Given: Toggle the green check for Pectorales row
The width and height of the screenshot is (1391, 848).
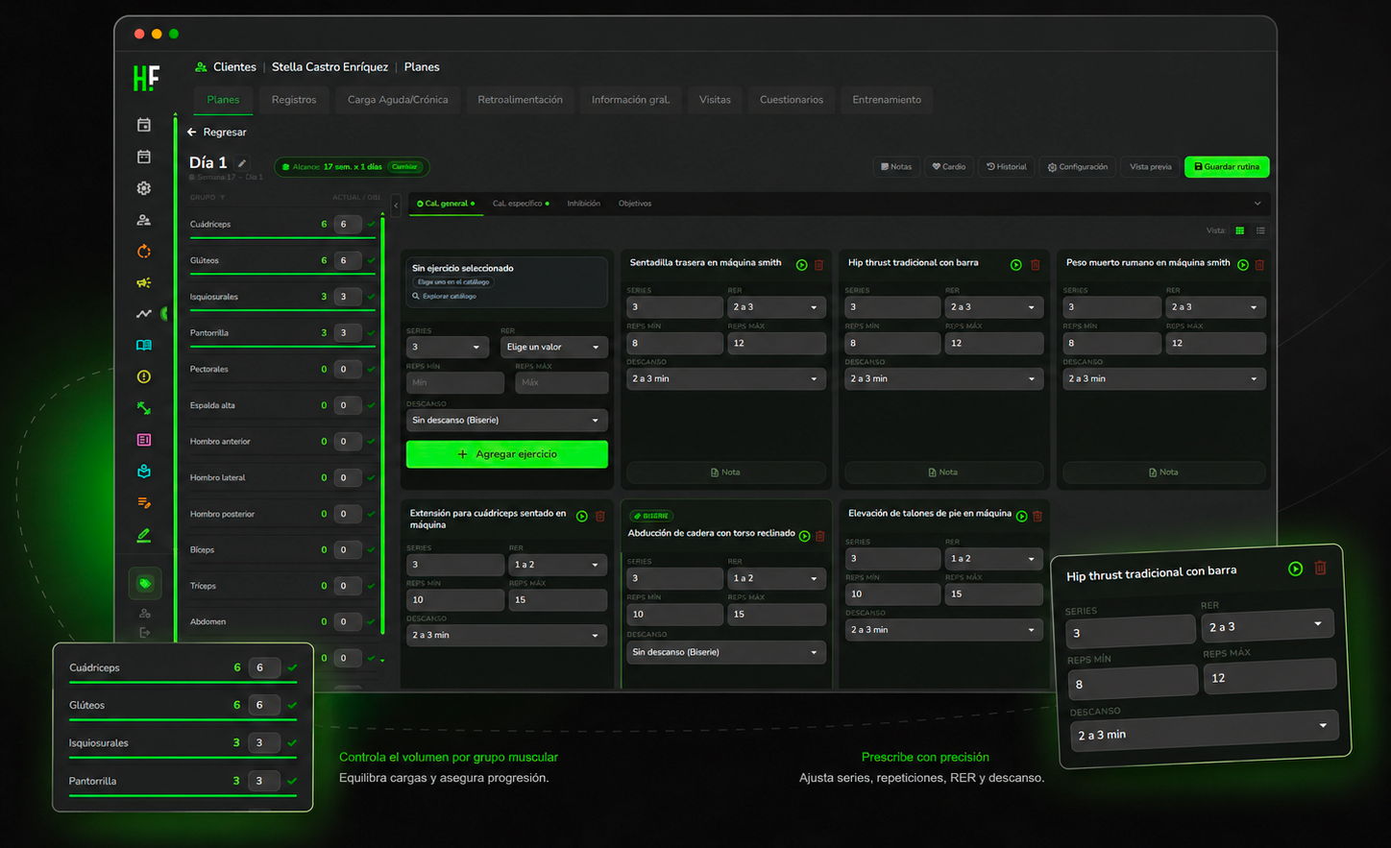Looking at the screenshot, I should (372, 369).
